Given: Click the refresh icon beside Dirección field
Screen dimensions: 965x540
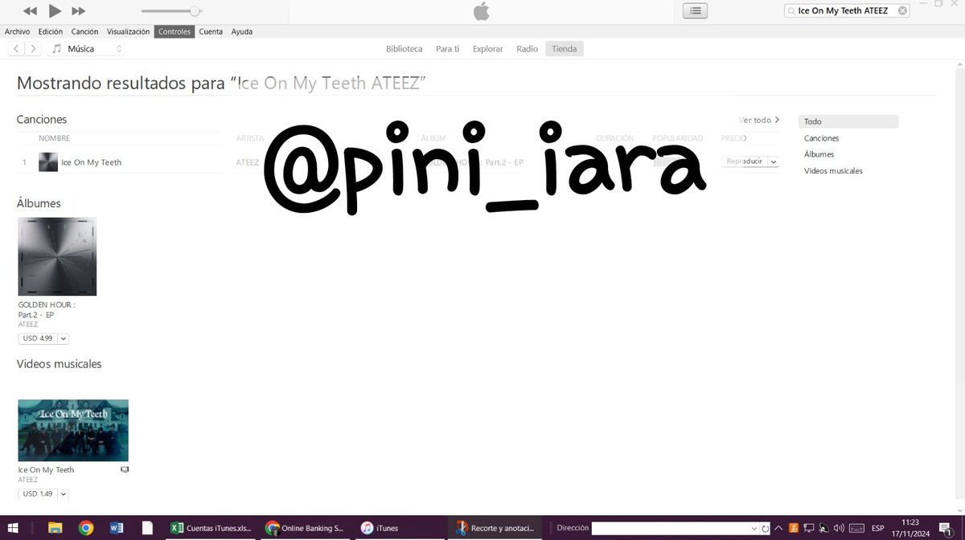Looking at the screenshot, I should pyautogui.click(x=766, y=528).
